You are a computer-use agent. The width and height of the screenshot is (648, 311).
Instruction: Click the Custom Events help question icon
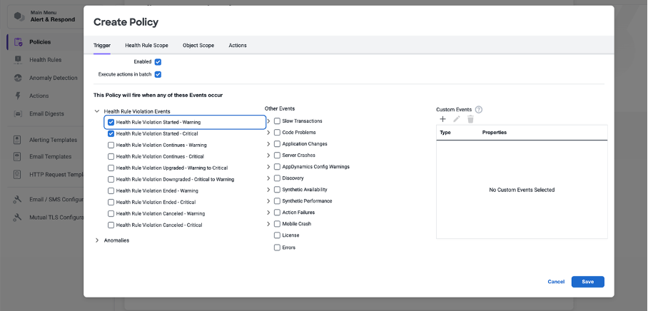pyautogui.click(x=479, y=109)
